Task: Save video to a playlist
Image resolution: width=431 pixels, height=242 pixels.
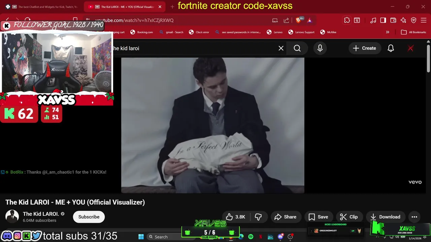Action: click(318, 217)
